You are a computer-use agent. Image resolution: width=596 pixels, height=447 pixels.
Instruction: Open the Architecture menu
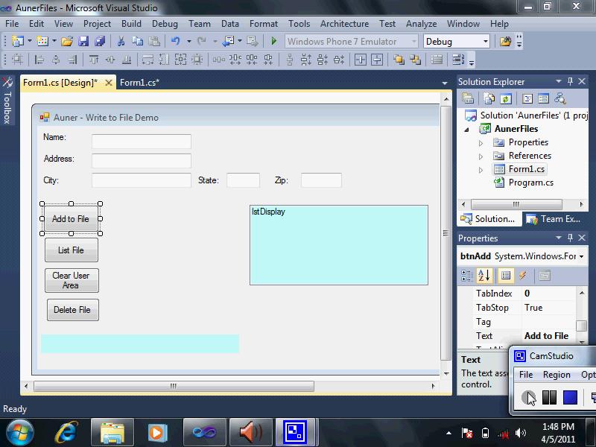[x=344, y=24]
